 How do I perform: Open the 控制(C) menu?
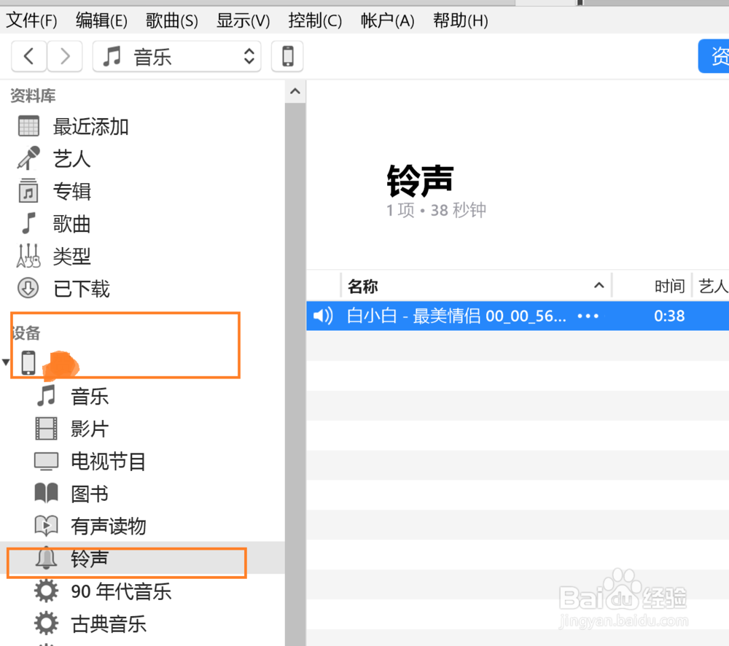pos(315,20)
